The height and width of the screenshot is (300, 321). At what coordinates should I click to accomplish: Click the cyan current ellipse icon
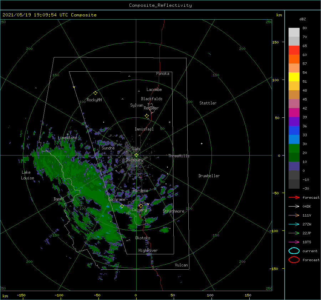(294, 251)
